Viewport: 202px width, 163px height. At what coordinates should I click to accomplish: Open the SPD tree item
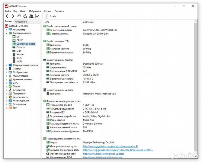[18, 51]
